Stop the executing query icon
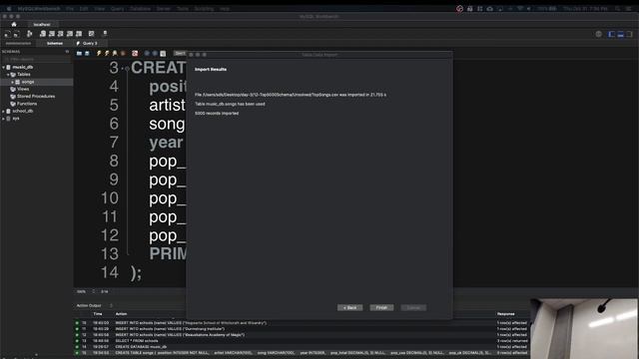Viewport: 639px width, 359px height. tap(123, 53)
